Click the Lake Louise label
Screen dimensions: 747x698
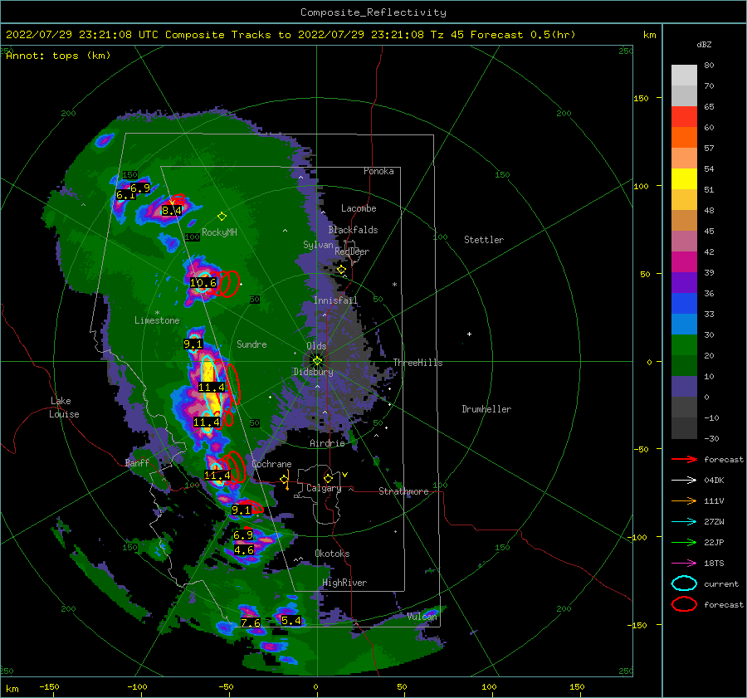click(x=64, y=408)
